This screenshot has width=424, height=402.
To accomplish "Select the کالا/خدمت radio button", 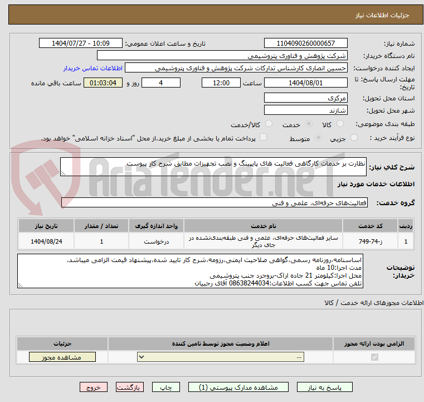I will (269, 124).
